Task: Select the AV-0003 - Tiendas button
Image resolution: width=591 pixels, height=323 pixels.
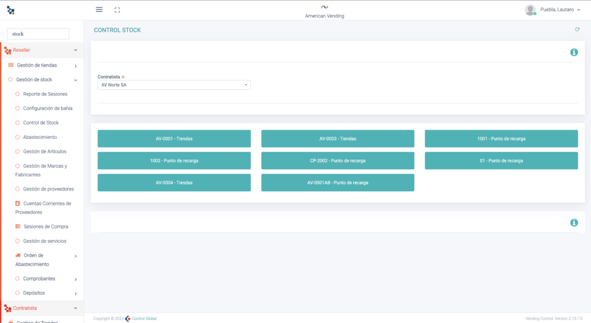Action: click(x=338, y=139)
